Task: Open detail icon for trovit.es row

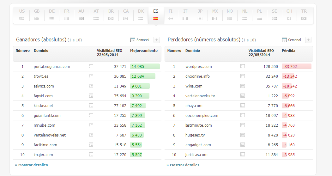Action: [x=91, y=76]
